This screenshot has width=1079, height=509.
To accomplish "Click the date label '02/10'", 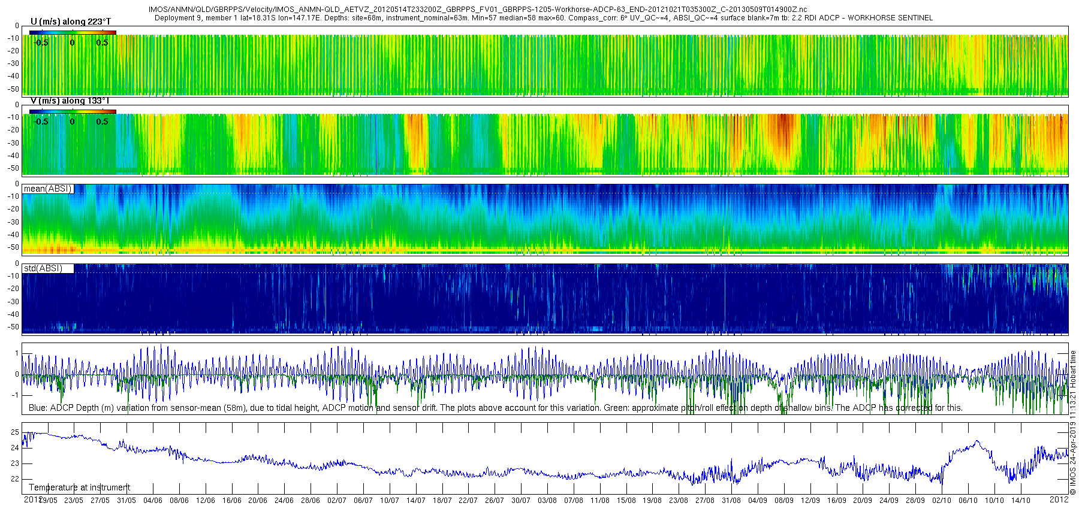I will 942,501.
